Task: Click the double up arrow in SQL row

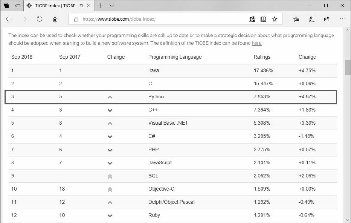Action: (x=110, y=176)
